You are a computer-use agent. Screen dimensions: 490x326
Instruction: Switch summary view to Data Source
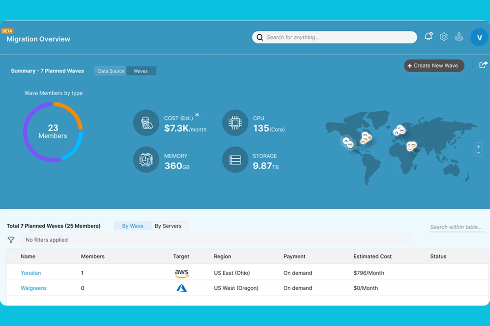[110, 71]
